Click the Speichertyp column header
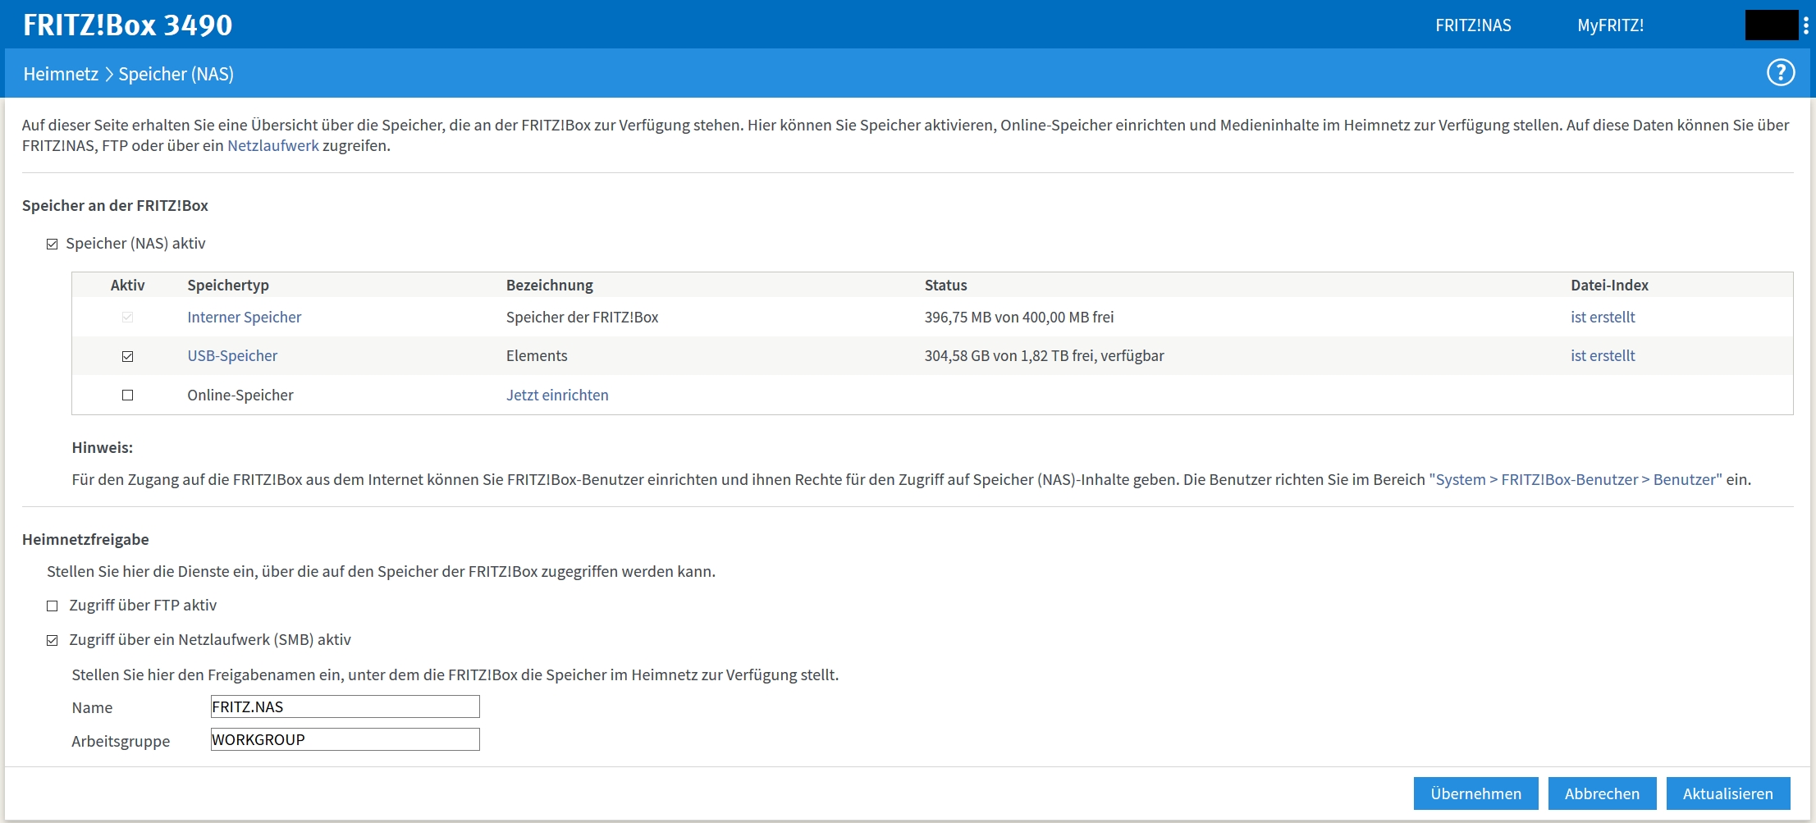This screenshot has width=1816, height=823. [228, 285]
